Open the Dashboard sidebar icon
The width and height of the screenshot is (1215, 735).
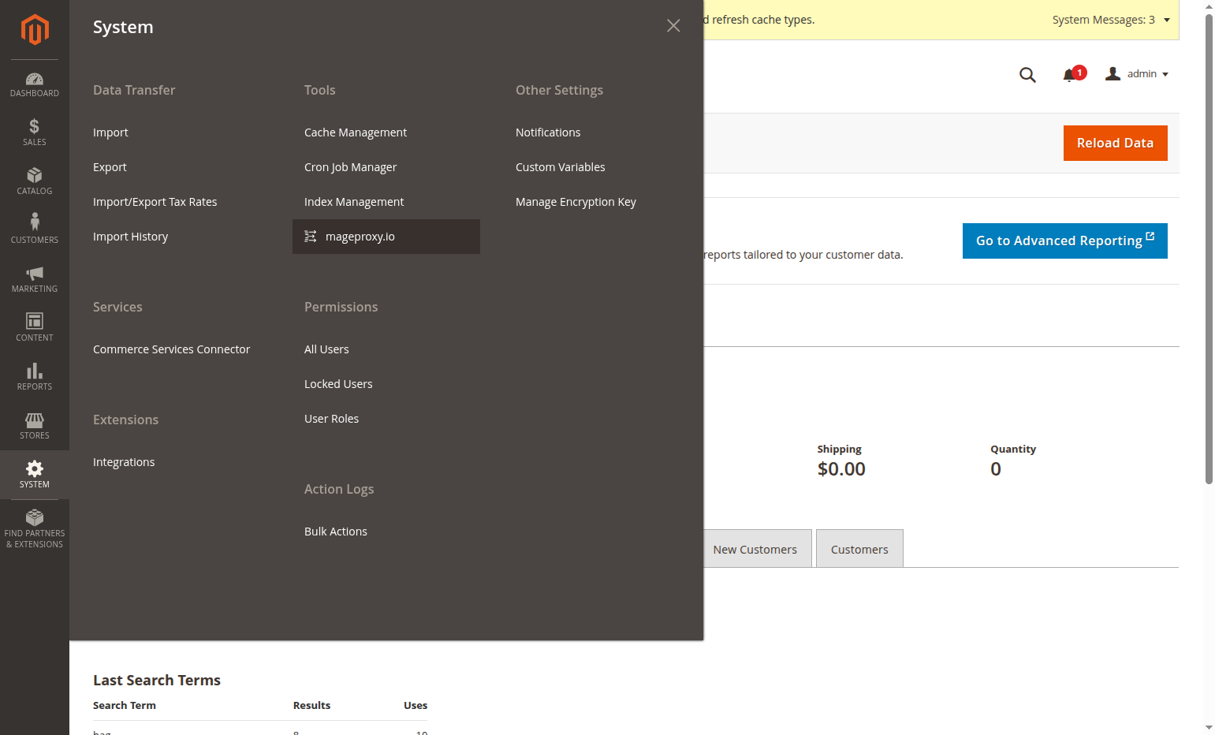coord(35,84)
